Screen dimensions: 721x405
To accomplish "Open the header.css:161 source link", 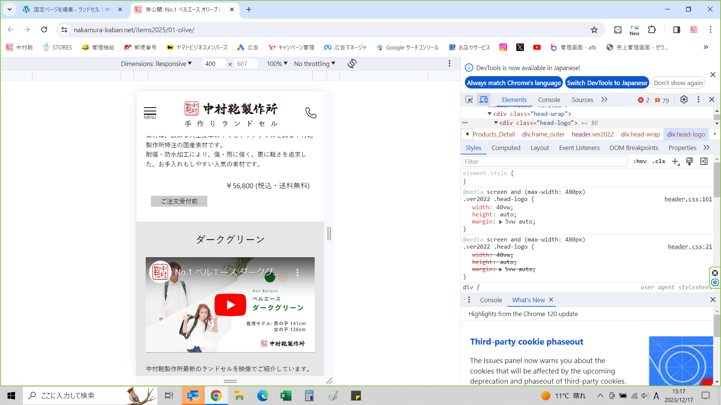I will click(x=688, y=199).
